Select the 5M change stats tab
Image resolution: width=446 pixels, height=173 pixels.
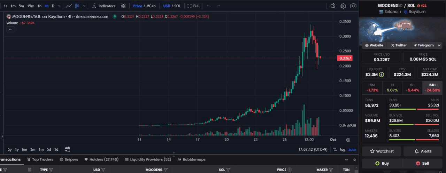(x=372, y=88)
